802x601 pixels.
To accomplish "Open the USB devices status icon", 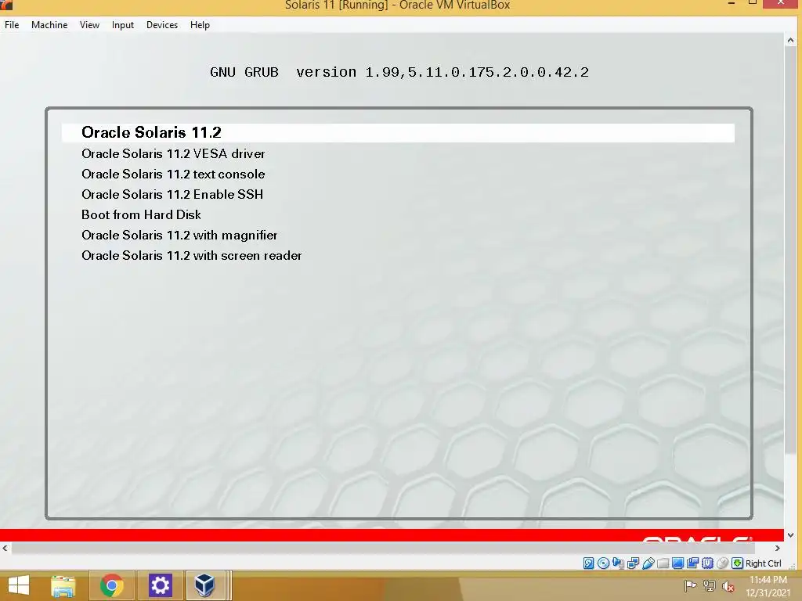I will click(648, 563).
